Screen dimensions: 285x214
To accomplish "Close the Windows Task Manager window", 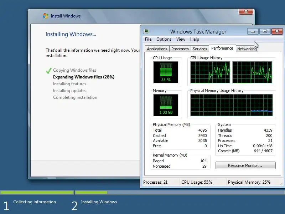I will click(277, 31).
